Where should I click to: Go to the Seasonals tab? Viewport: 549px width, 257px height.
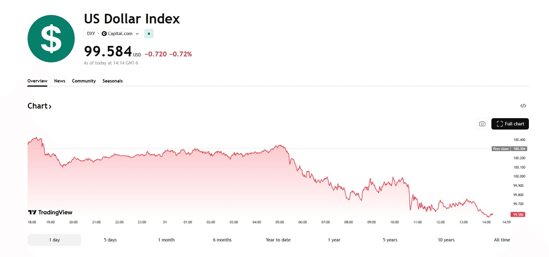click(112, 81)
